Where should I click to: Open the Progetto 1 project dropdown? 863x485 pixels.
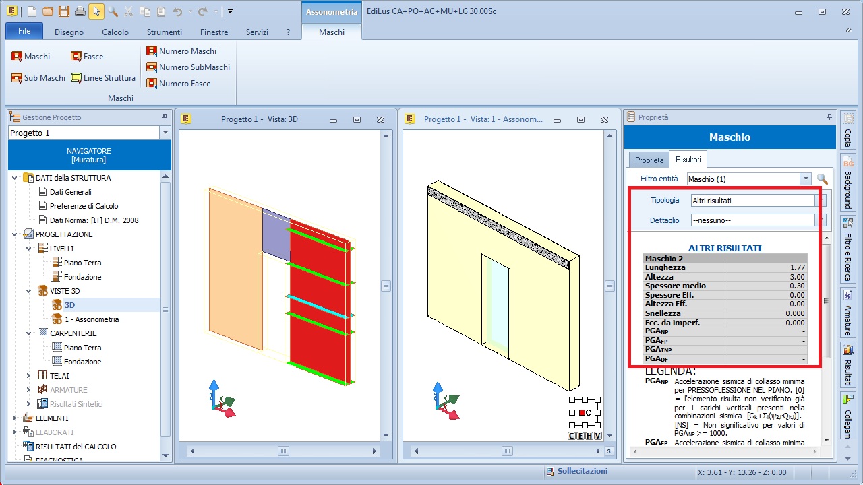pos(165,133)
